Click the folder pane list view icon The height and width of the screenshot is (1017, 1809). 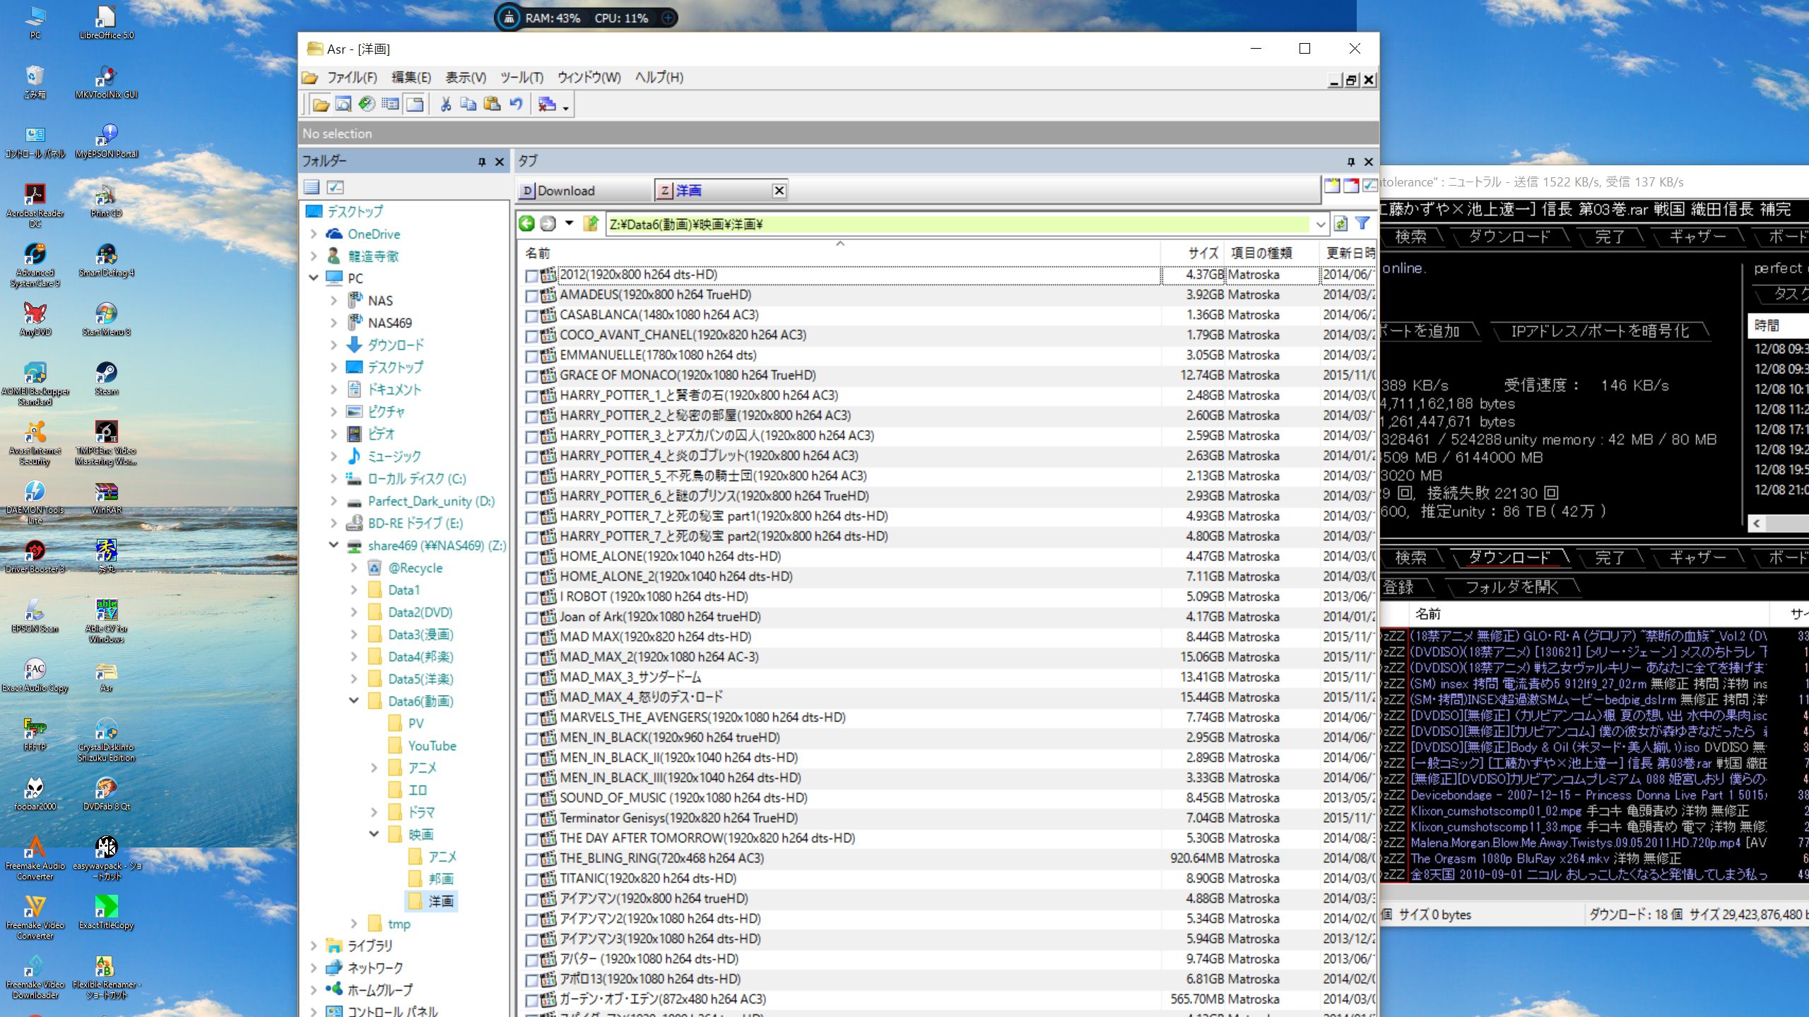click(x=312, y=187)
